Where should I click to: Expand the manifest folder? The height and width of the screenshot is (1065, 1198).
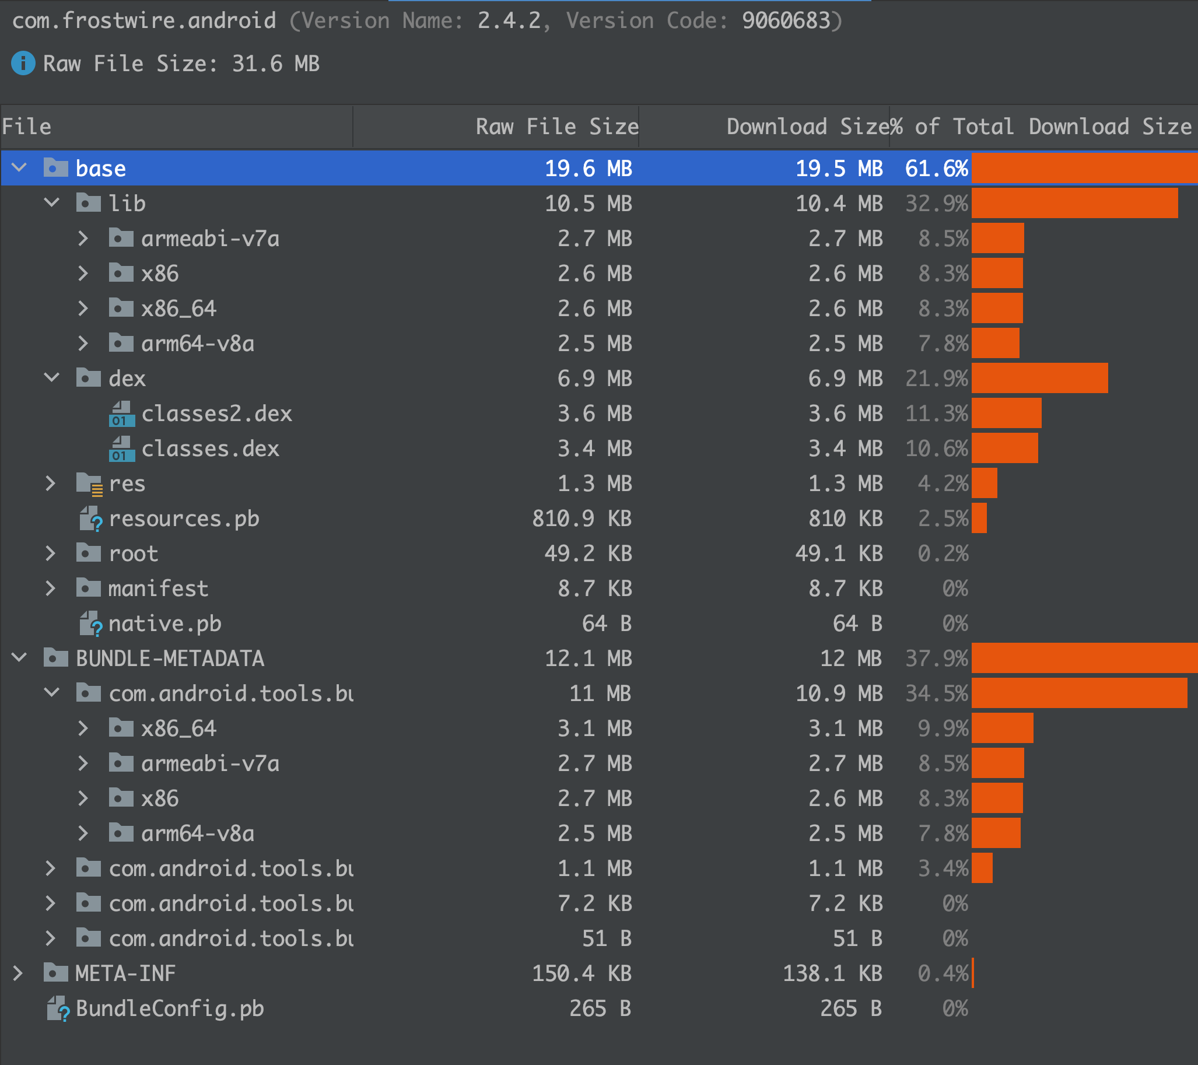(51, 588)
